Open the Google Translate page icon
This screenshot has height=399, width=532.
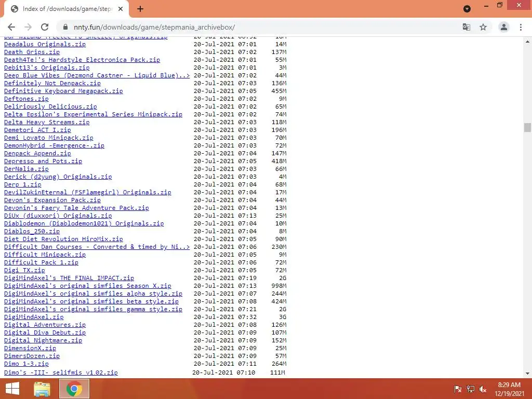pos(467,27)
